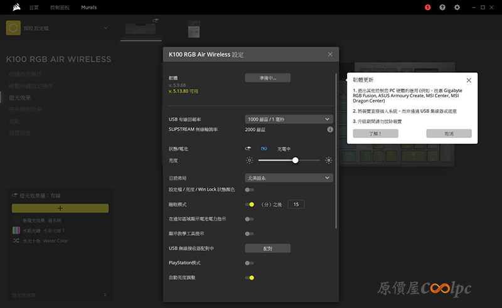Click the yellow default profile hexagon icon
This screenshot has height=308, width=502.
point(13,28)
